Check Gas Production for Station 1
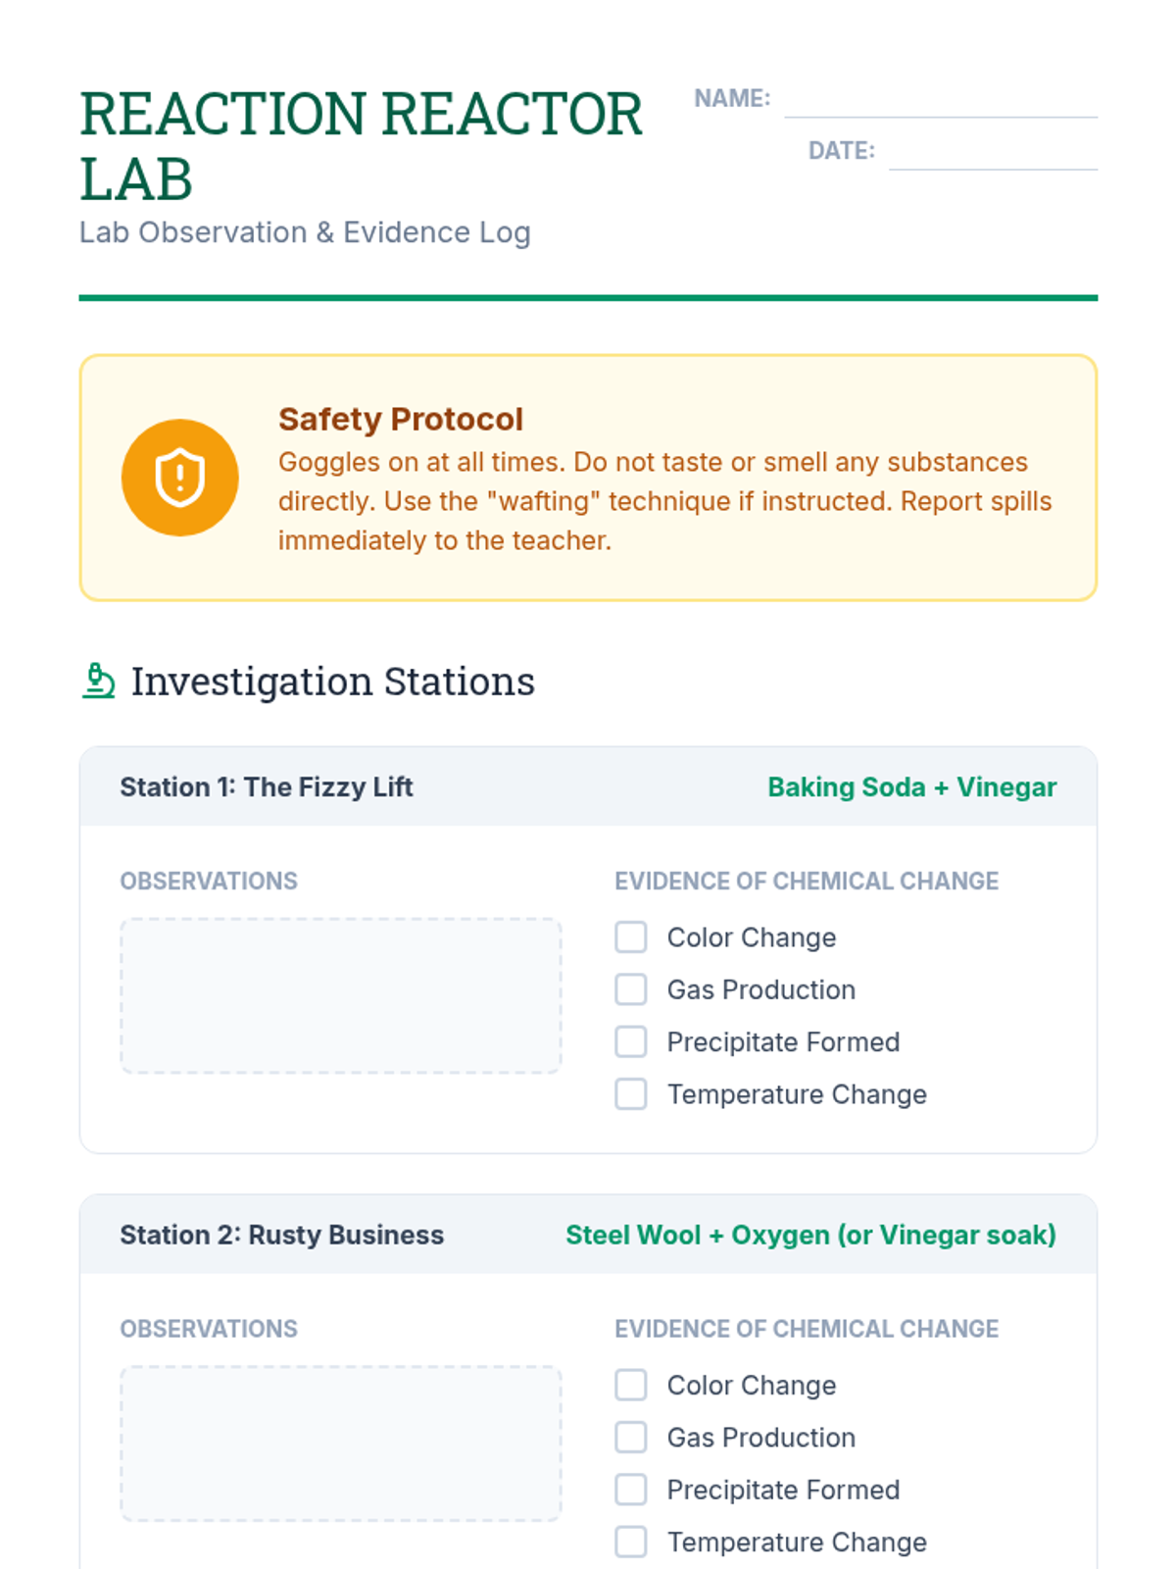 tap(631, 989)
